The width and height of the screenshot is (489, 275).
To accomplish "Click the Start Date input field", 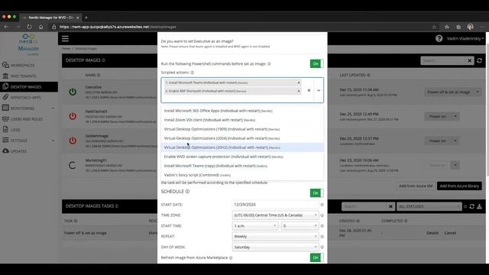I will click(275, 205).
